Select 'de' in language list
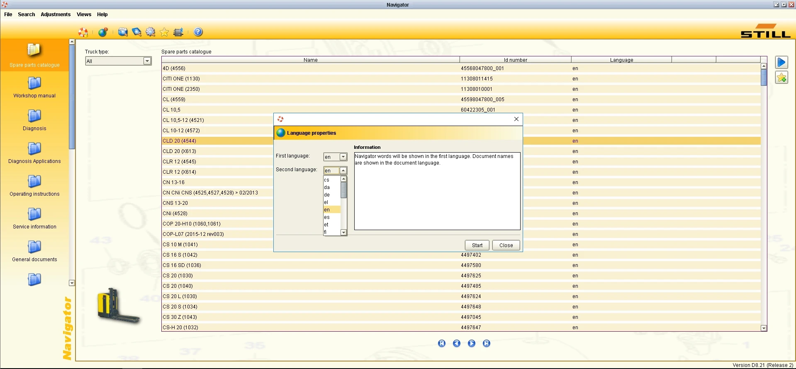 [332, 195]
